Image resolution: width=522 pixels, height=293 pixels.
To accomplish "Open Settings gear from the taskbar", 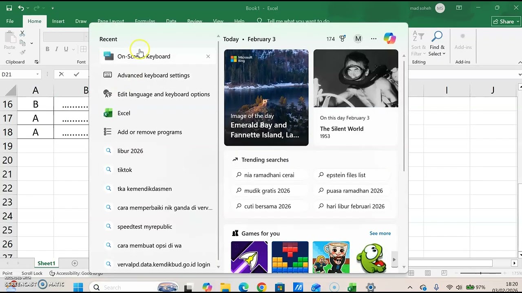I will coord(370,287).
